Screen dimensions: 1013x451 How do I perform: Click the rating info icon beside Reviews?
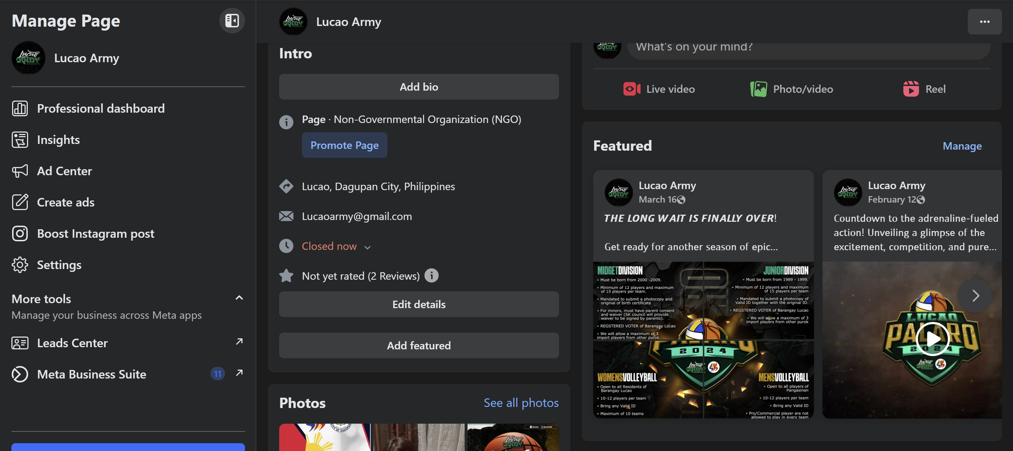pos(431,275)
